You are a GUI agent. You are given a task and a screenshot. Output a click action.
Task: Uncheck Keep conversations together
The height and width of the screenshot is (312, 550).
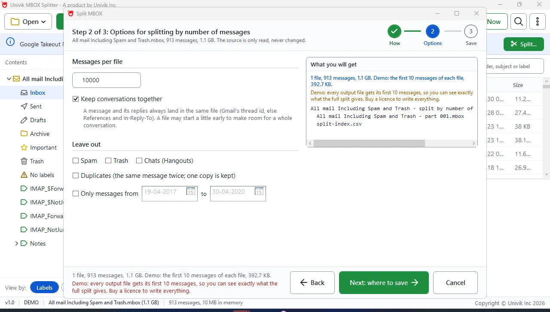[76, 99]
